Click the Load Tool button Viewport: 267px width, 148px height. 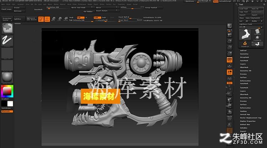click(245, 9)
